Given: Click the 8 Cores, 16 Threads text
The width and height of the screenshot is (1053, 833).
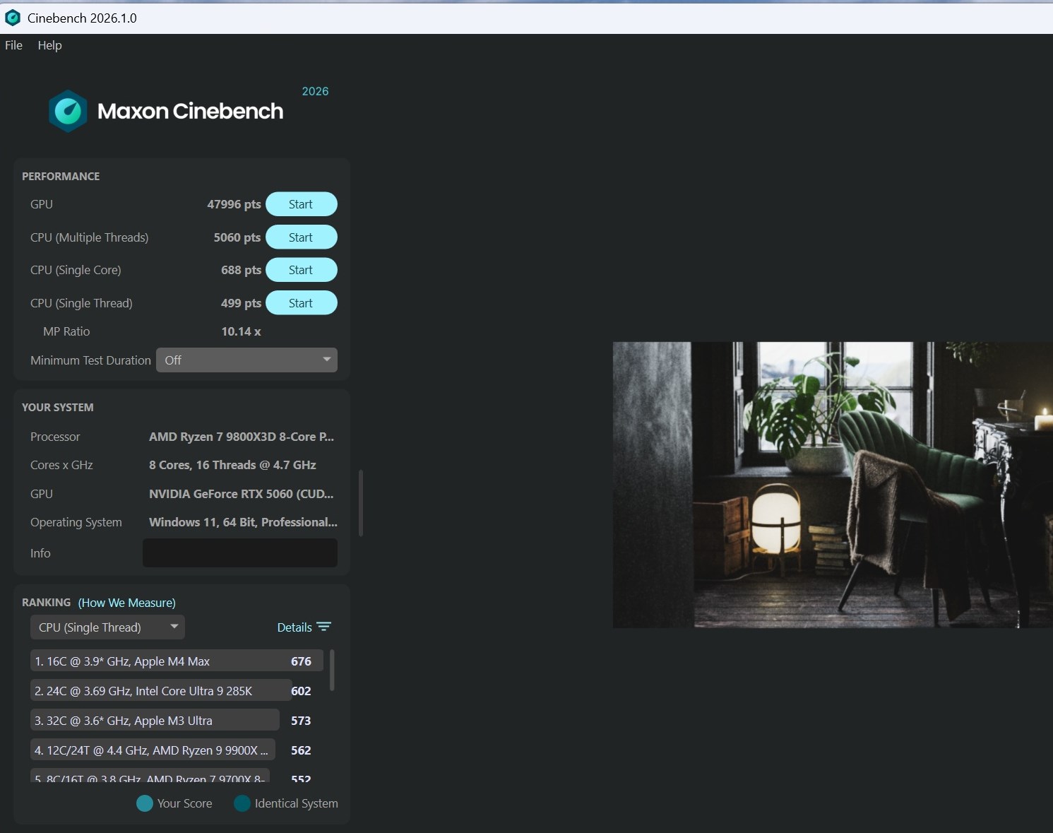Looking at the screenshot, I should click(x=232, y=465).
